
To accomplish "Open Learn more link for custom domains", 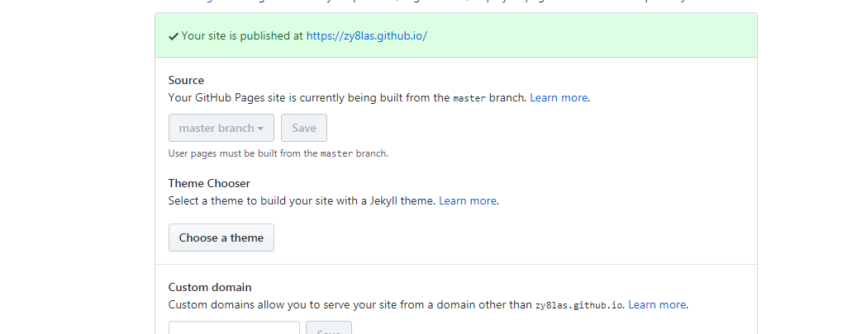I will (x=657, y=304).
